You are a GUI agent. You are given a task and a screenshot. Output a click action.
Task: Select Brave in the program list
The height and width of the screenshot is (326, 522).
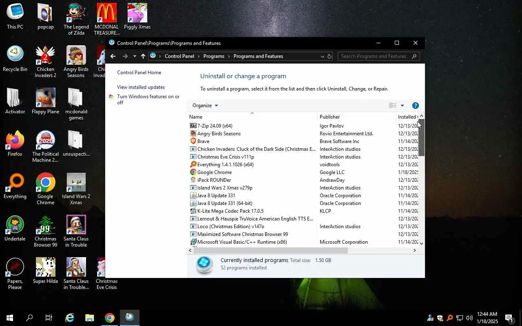[x=303, y=141]
